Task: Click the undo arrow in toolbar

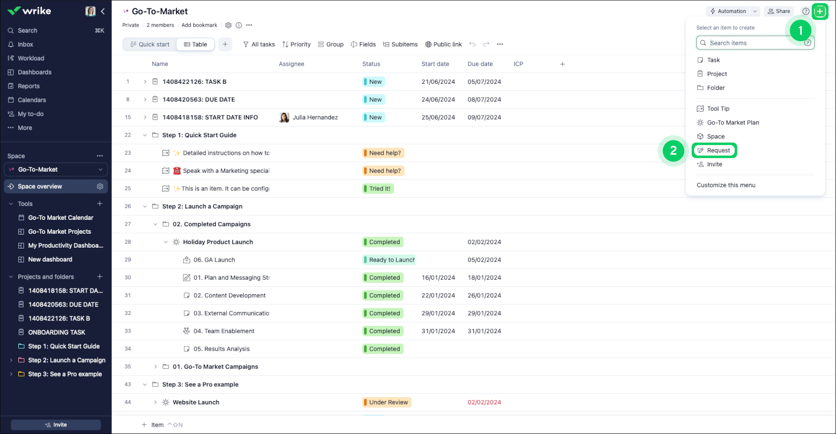Action: point(472,44)
